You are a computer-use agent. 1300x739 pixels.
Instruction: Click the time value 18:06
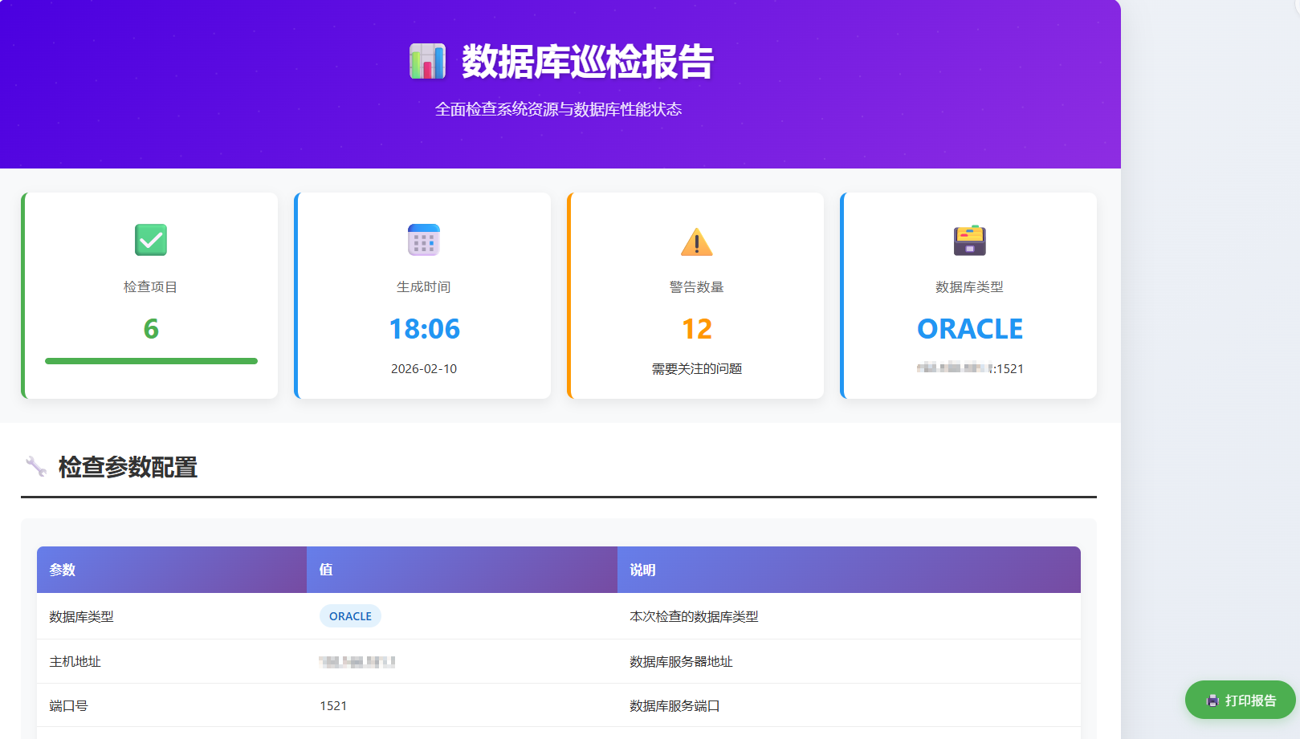pos(424,329)
